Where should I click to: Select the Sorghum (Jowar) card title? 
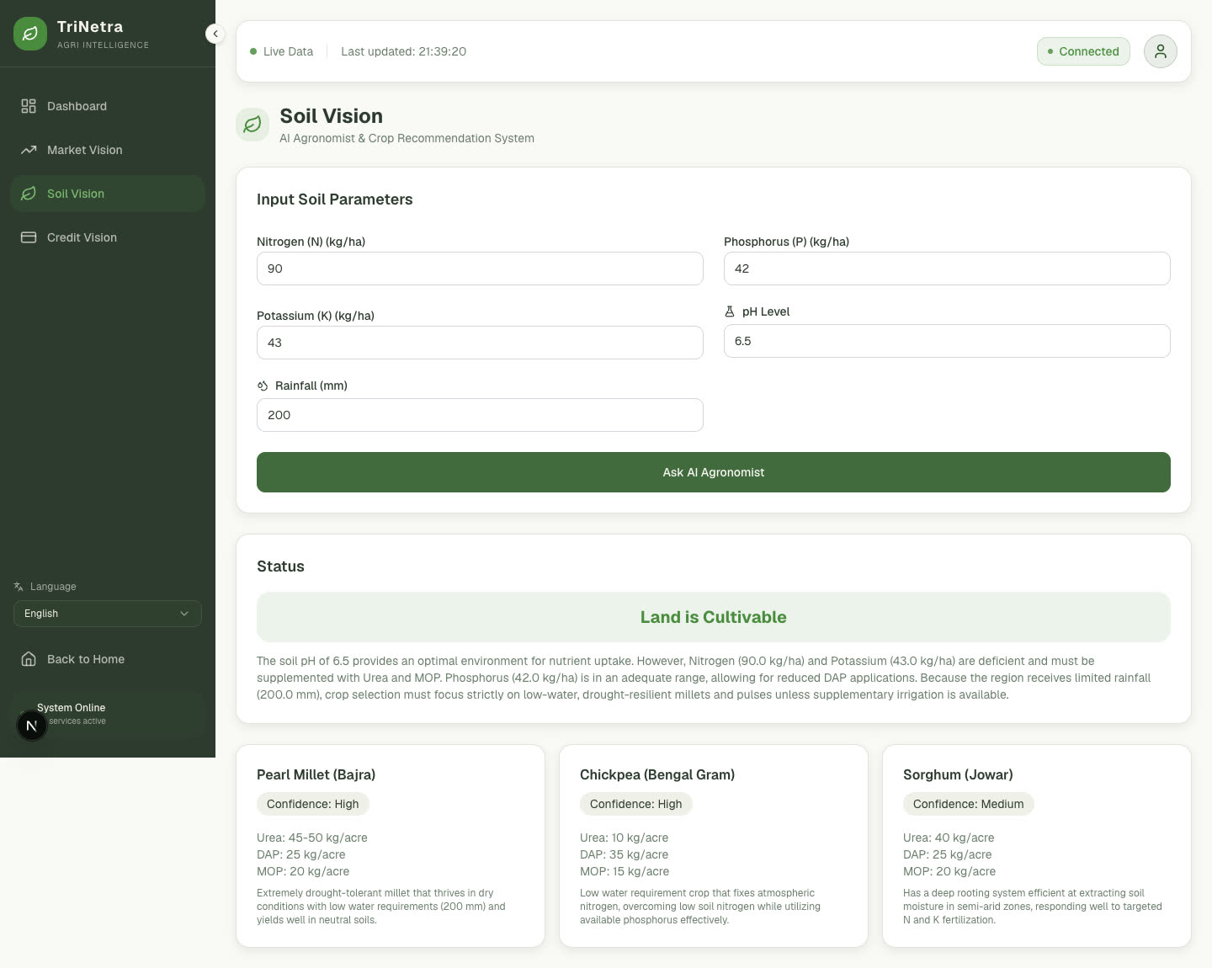[958, 774]
